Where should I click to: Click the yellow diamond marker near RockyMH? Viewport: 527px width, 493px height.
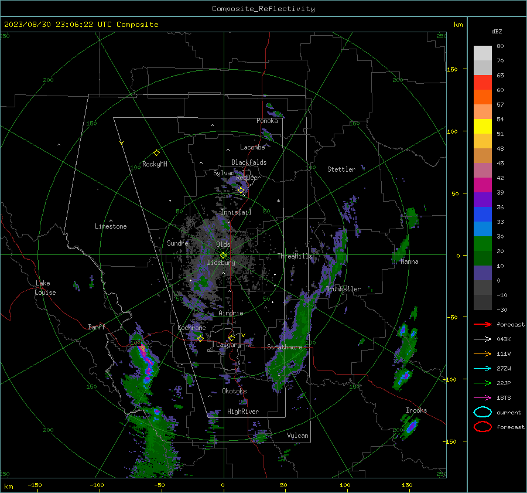156,153
